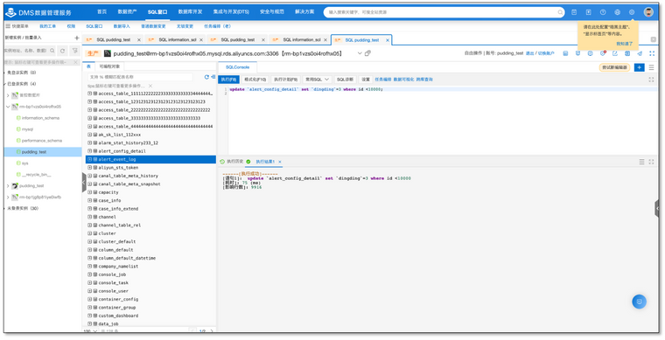The height and width of the screenshot is (340, 665).
Task: Close the 执行结果1 tab
Action: [280, 162]
